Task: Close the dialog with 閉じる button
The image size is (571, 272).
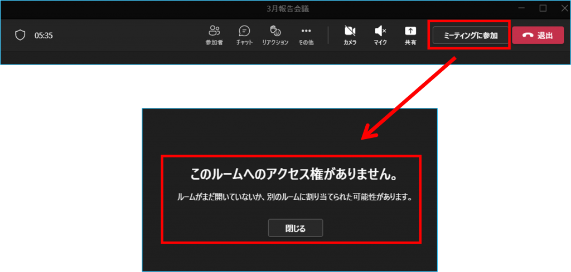Action: tap(296, 228)
